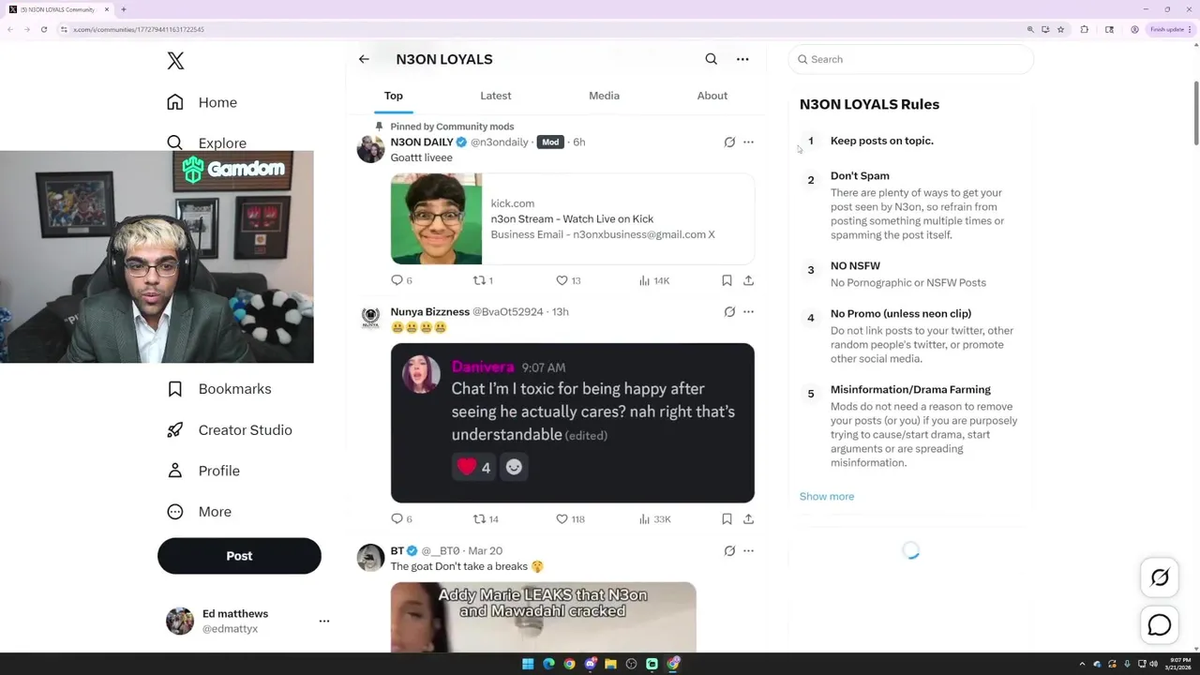Open Danivera chat screenshot image
The height and width of the screenshot is (675, 1200).
click(573, 423)
